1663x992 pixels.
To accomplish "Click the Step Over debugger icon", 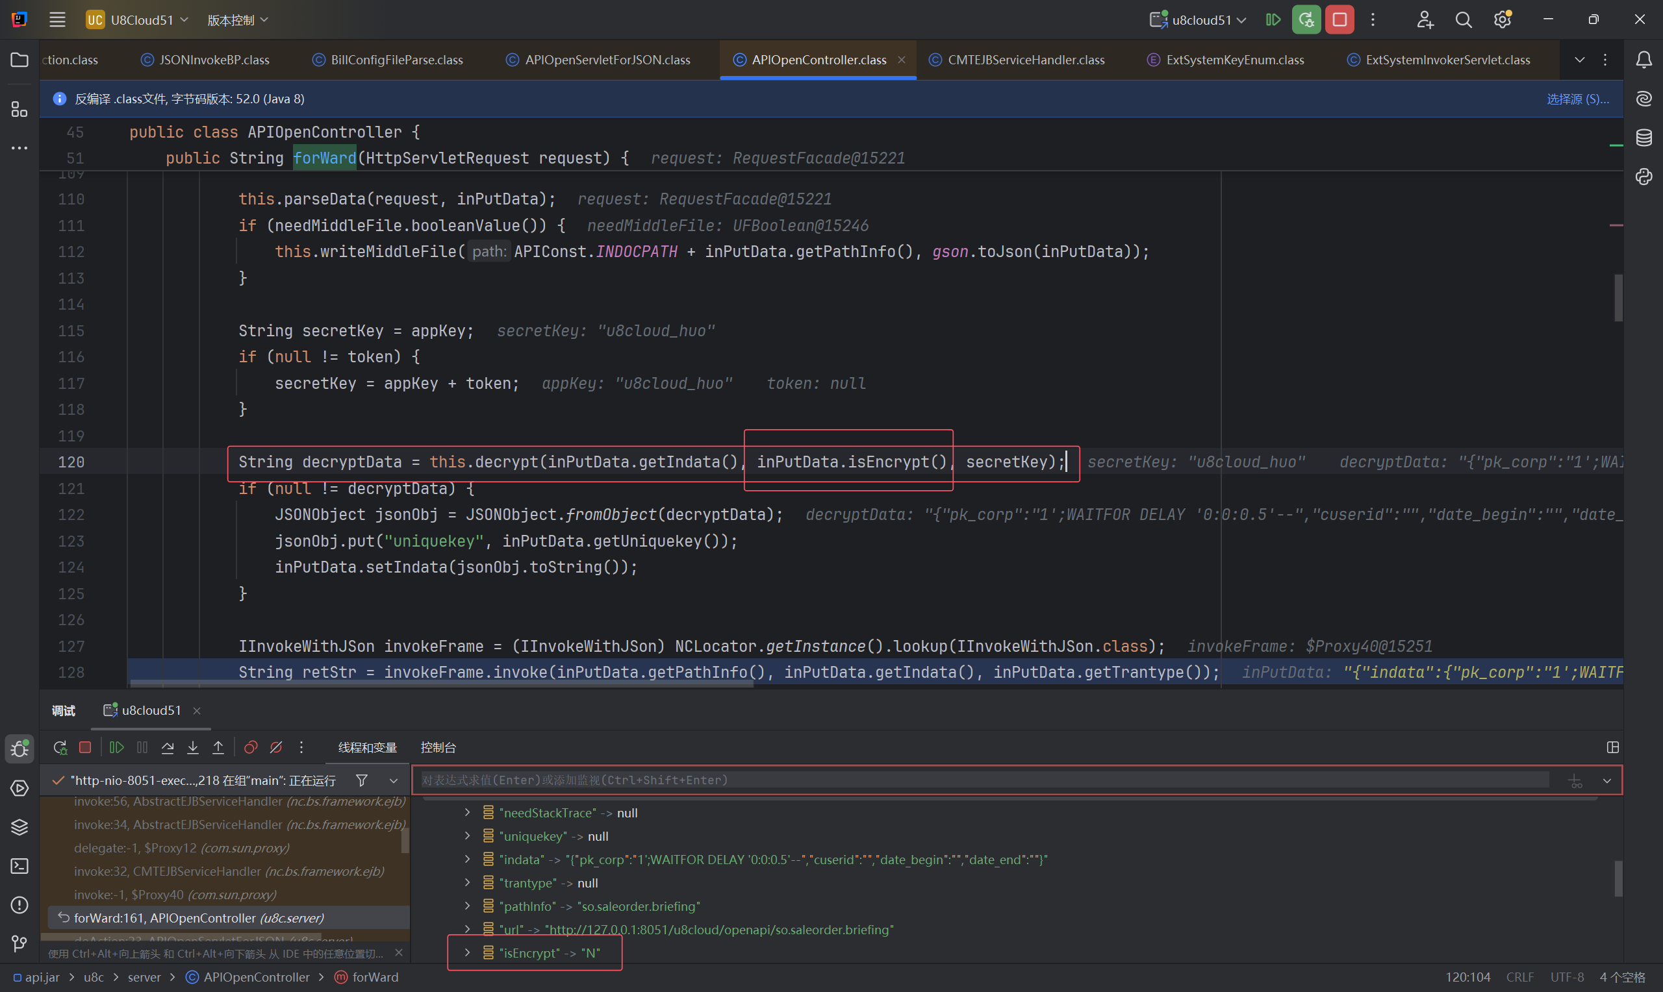I will pos(168,747).
